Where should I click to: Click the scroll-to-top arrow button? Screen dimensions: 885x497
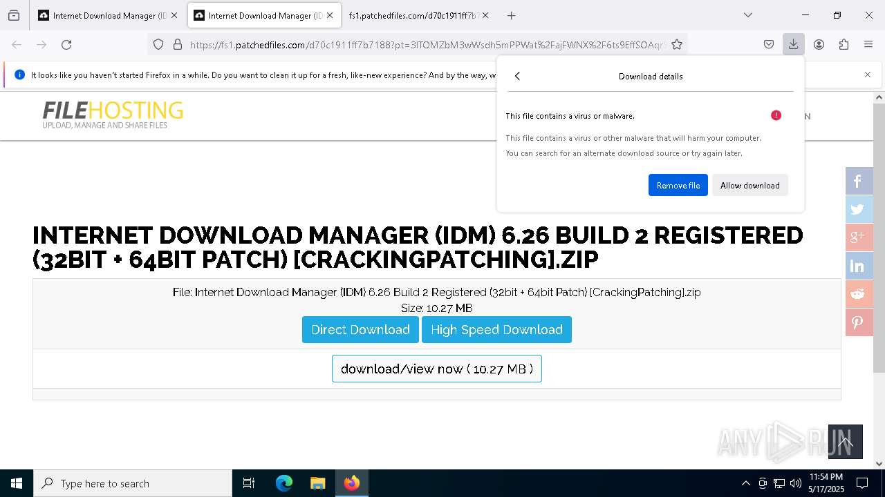pos(846,442)
